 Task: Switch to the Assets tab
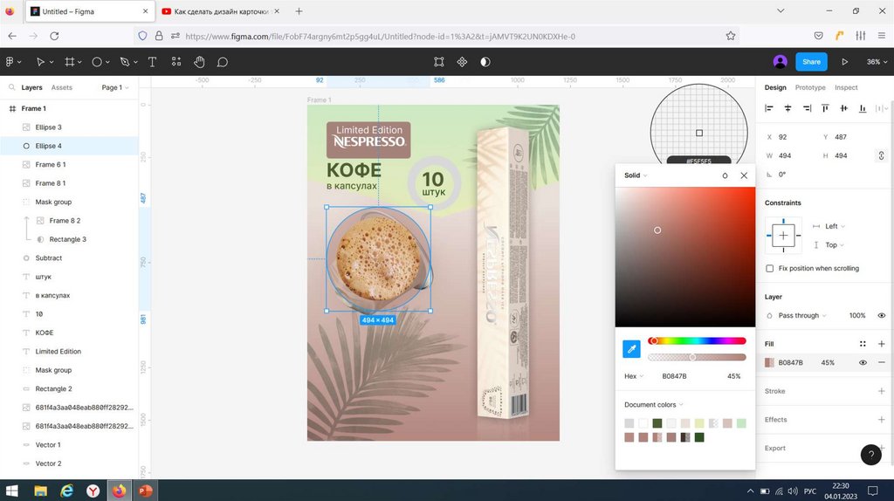pos(62,87)
